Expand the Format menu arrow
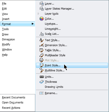Screen dimensions: 109x112 click(33, 24)
